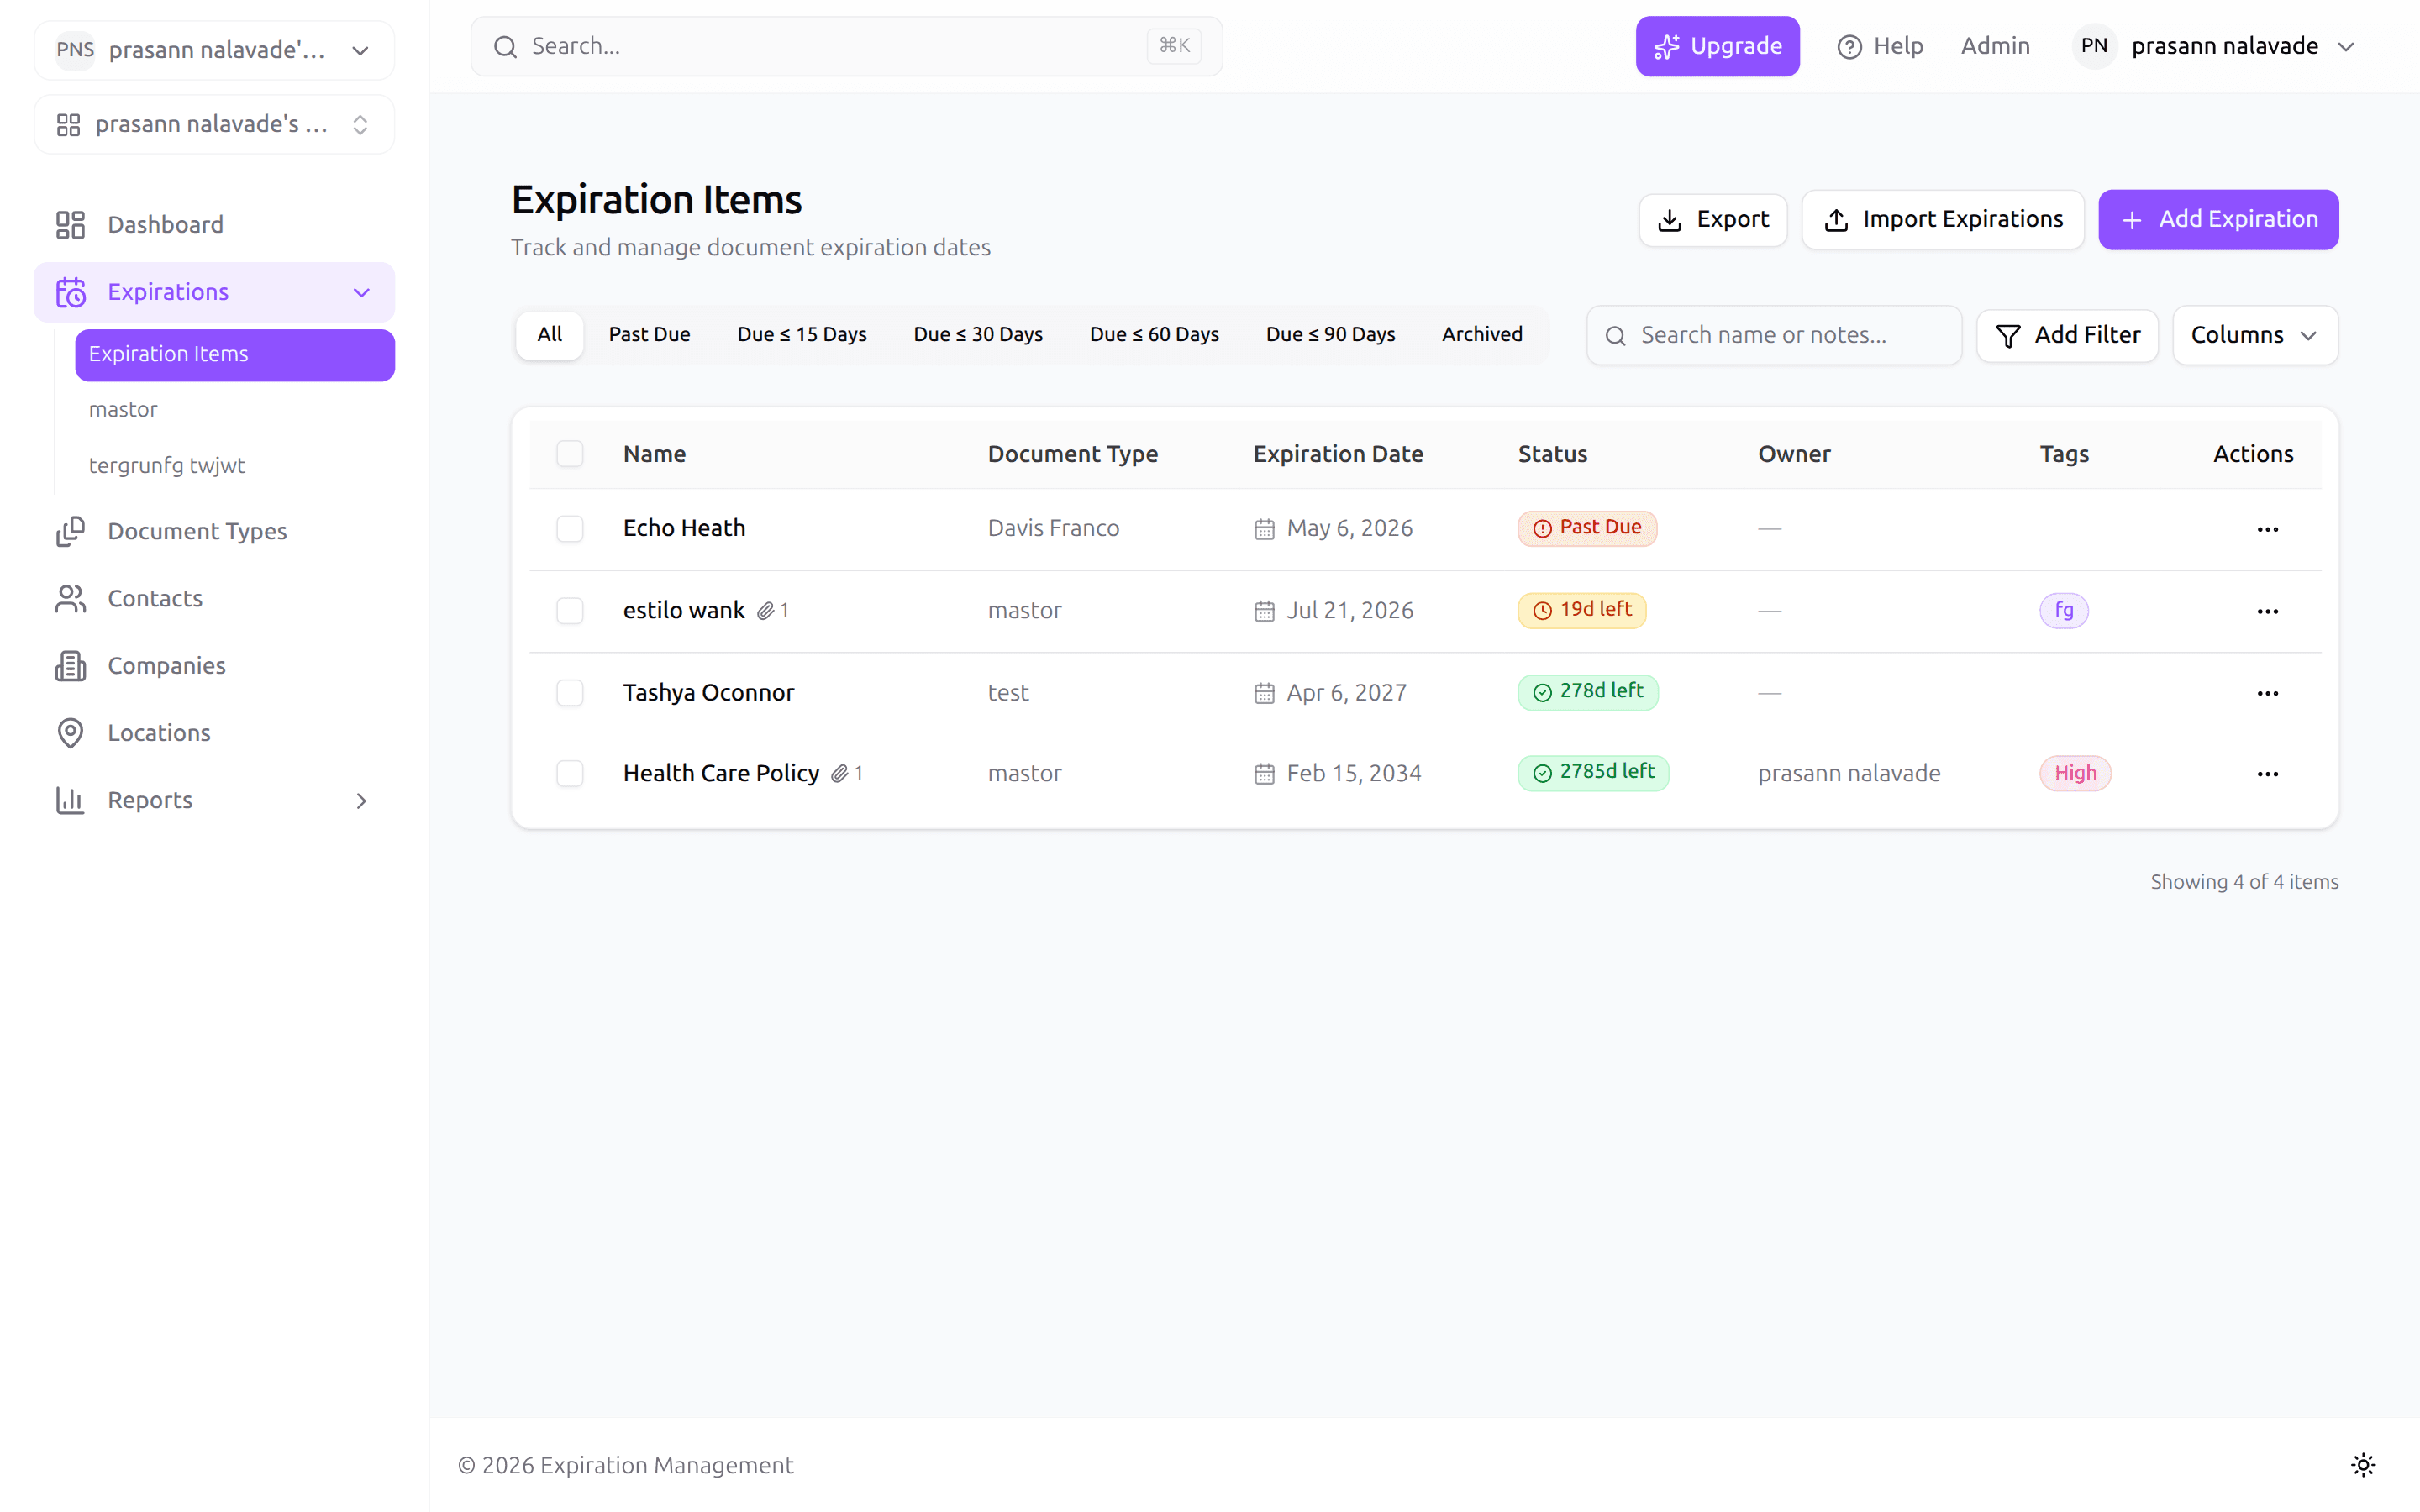Open the prasann nalavade account menu
The width and height of the screenshot is (2420, 1512).
(2215, 46)
